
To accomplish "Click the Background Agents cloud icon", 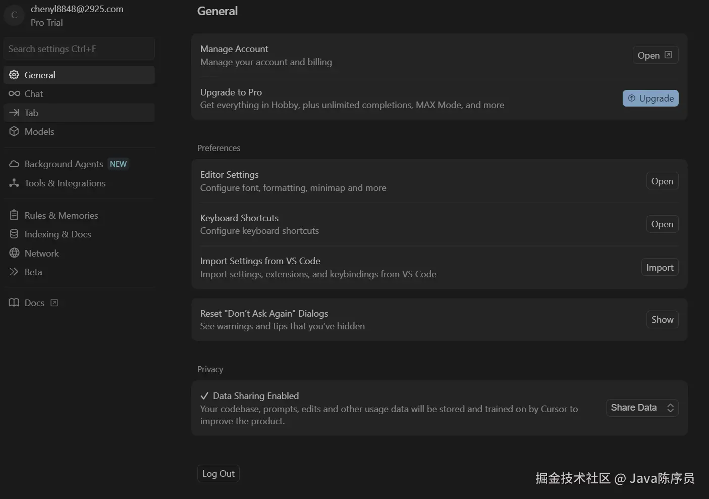I will (x=14, y=164).
